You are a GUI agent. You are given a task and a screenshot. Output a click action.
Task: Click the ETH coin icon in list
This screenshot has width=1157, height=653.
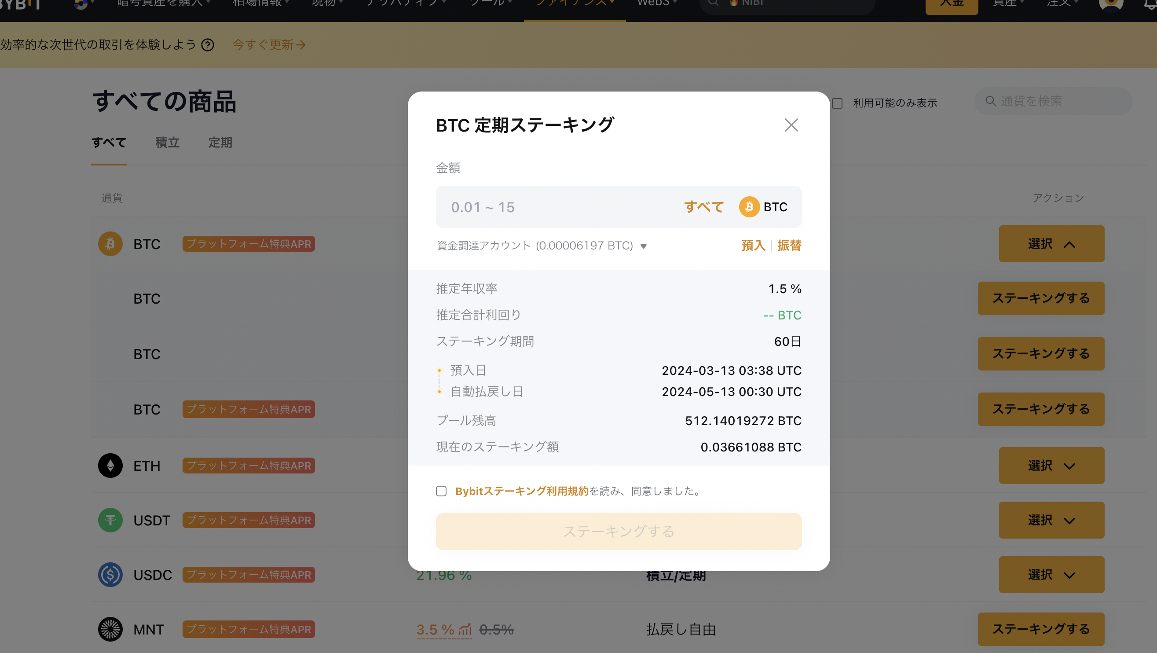point(110,466)
